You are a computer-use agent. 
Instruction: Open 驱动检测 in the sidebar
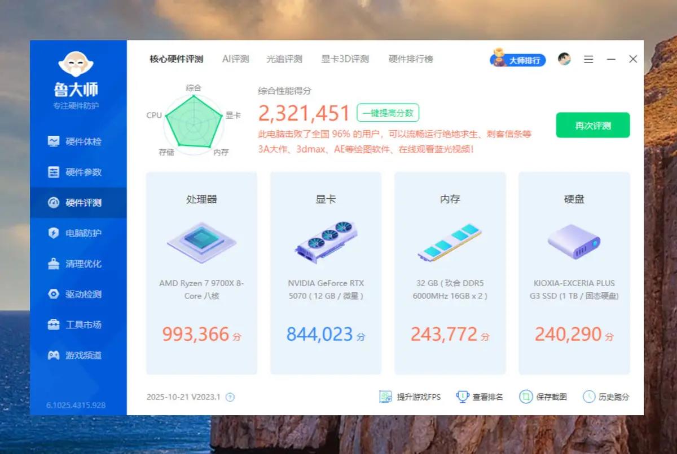pos(78,294)
